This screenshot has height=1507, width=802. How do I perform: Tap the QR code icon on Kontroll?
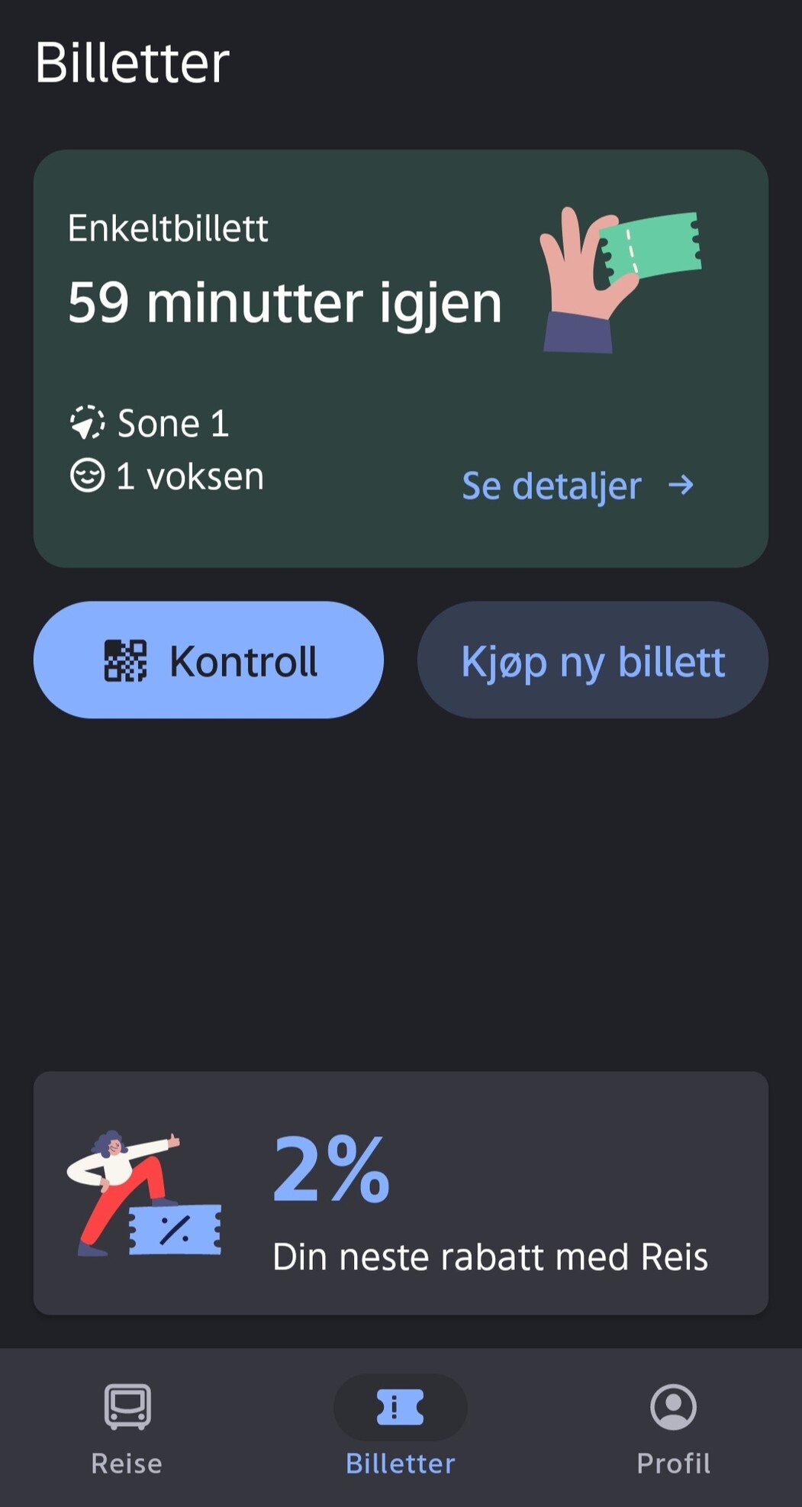[125, 661]
